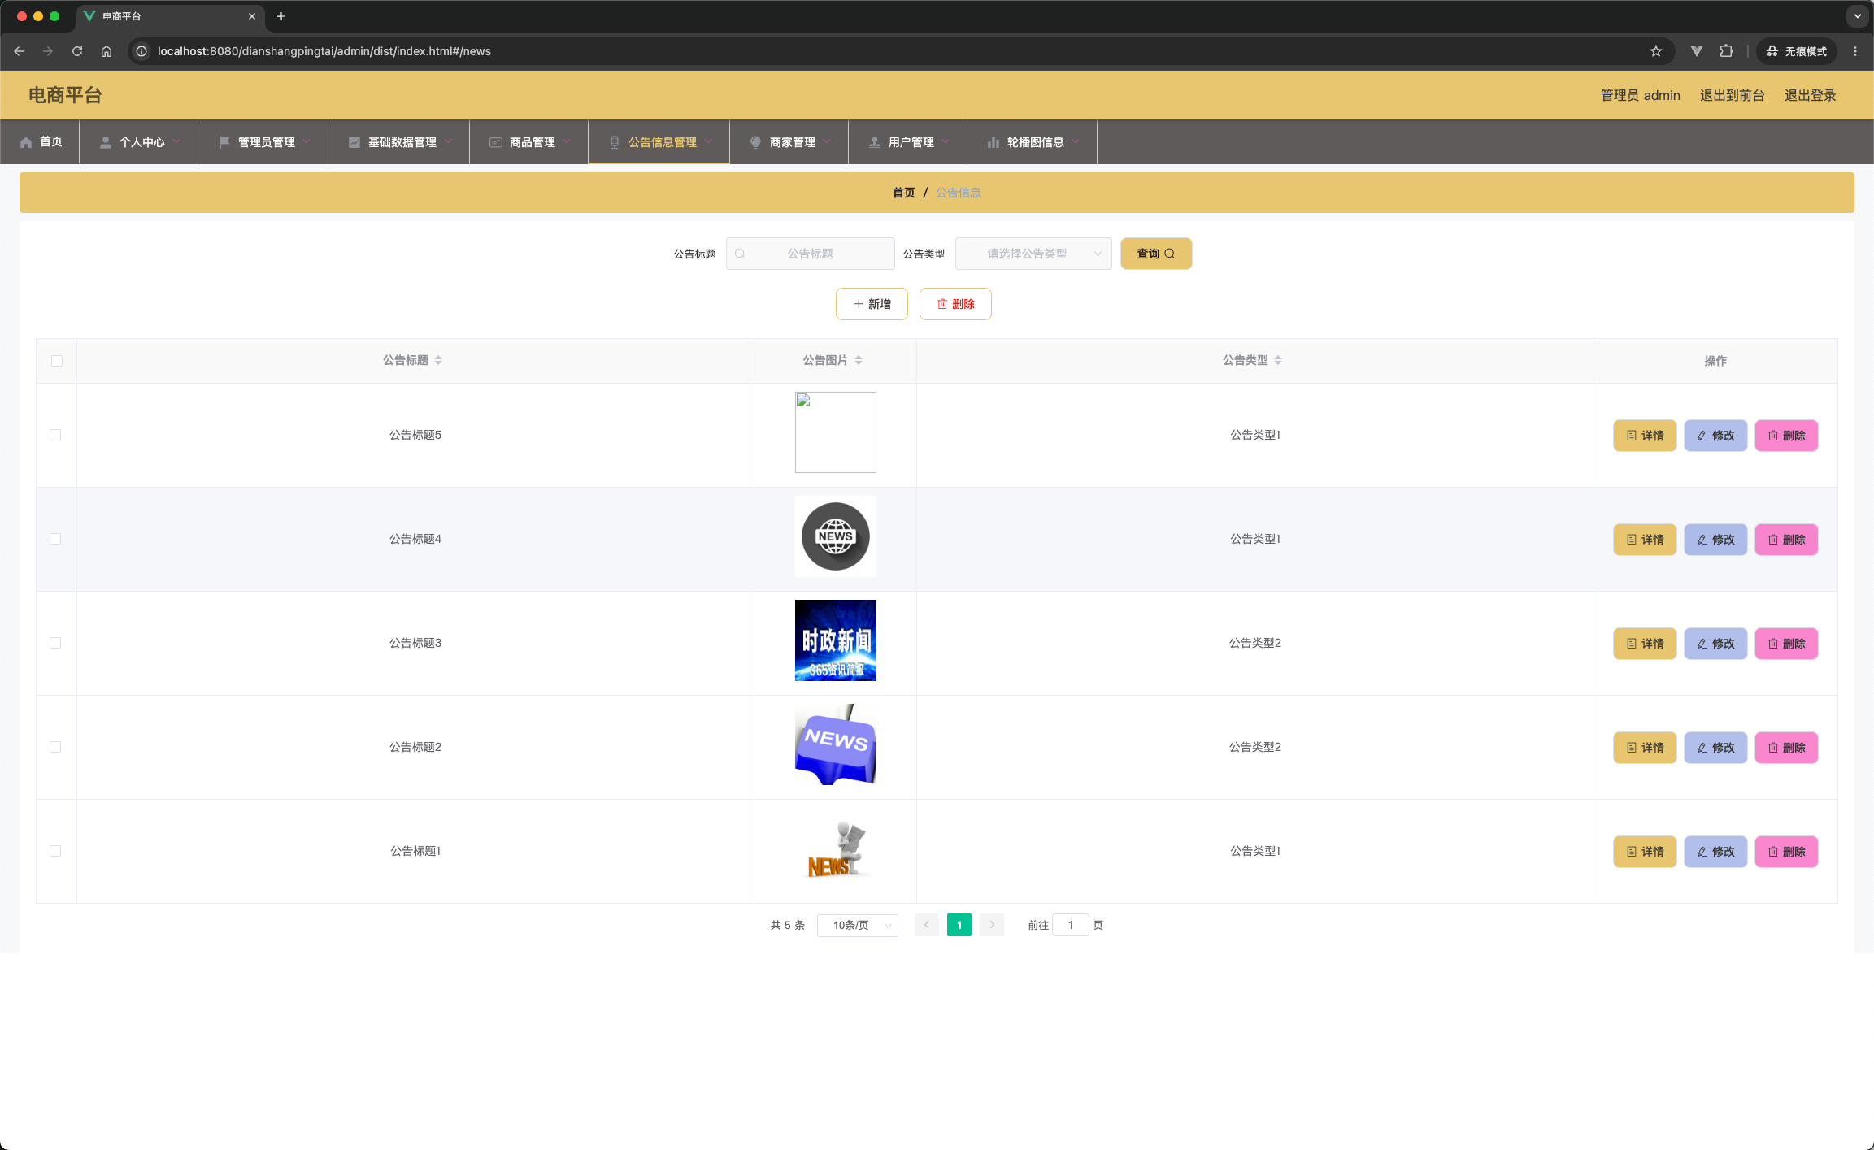Open the 10条/页 page size dropdown
The height and width of the screenshot is (1150, 1874).
point(858,925)
